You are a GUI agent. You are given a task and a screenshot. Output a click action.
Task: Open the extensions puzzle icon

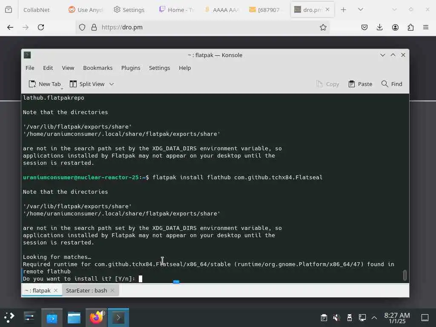point(410,27)
